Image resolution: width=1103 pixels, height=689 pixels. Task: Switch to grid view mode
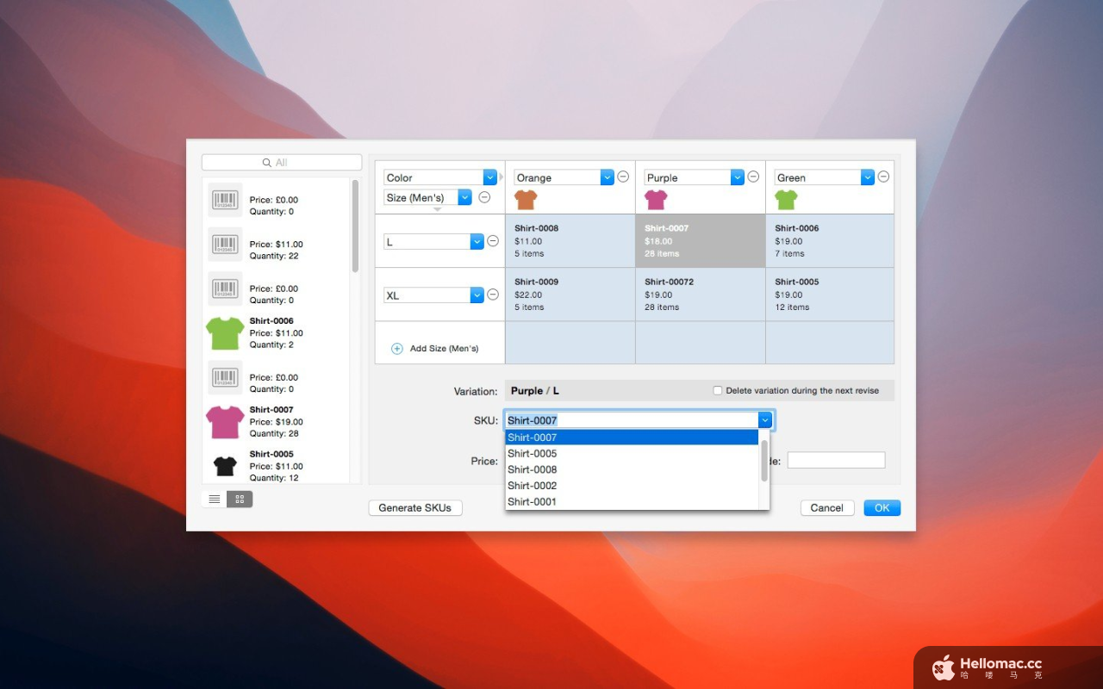pos(240,499)
